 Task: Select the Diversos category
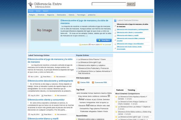click(41, 15)
